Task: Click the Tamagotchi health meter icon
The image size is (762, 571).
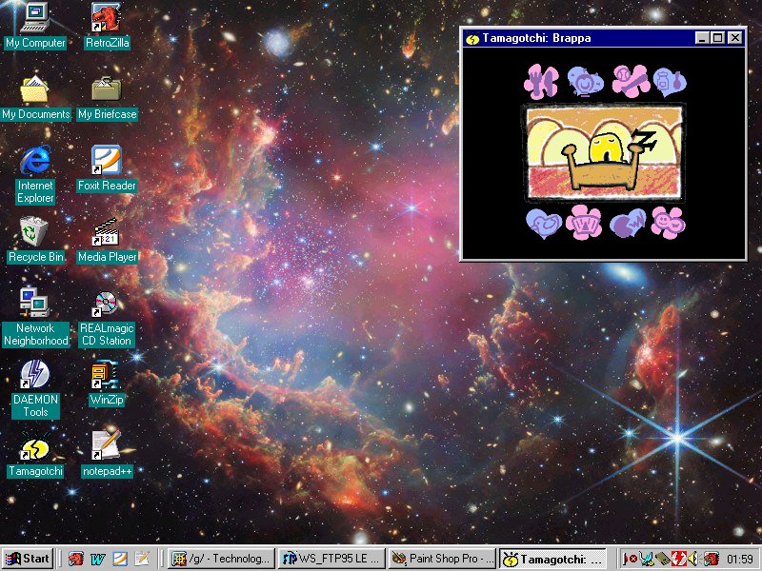Action: [583, 223]
